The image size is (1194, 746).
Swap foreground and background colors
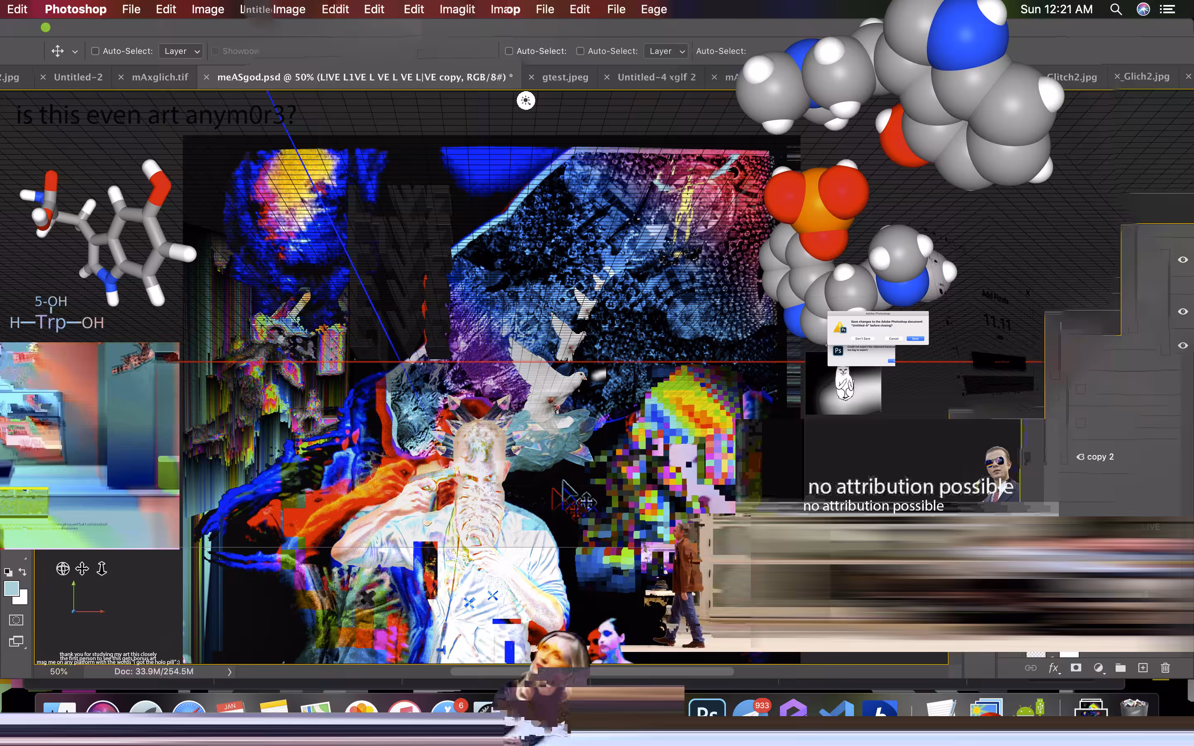pyautogui.click(x=23, y=572)
